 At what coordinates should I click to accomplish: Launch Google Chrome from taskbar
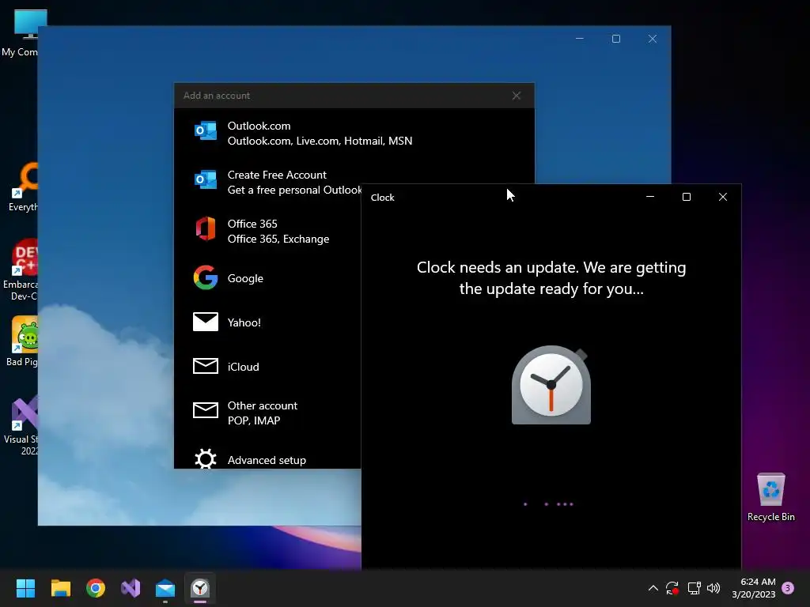coord(96,588)
